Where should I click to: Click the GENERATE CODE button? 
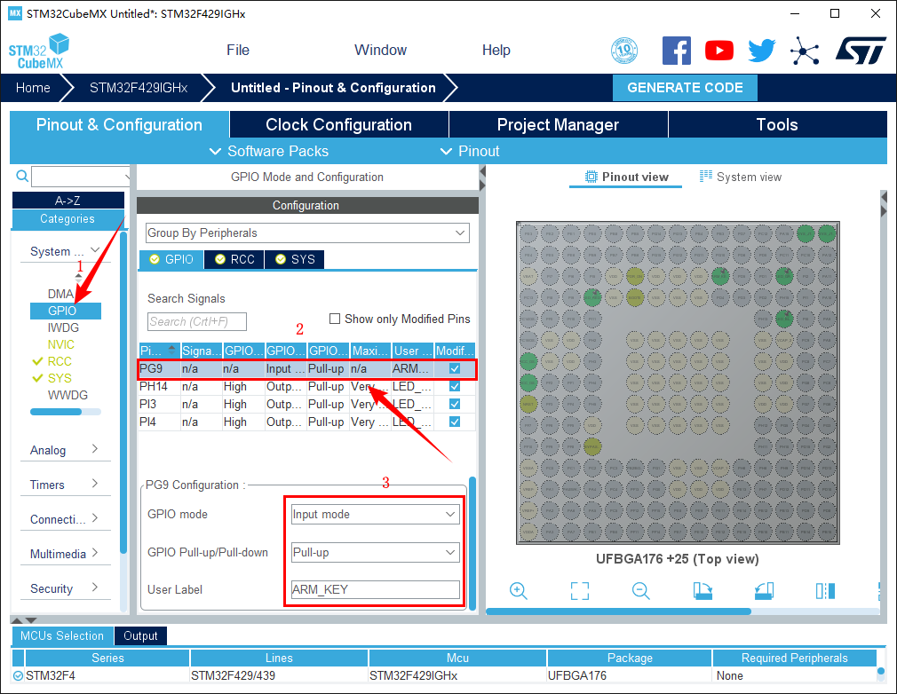[x=685, y=88]
